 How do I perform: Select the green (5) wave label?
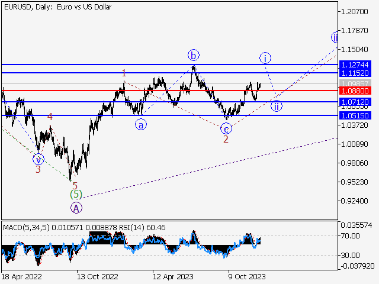pyautogui.click(x=76, y=194)
